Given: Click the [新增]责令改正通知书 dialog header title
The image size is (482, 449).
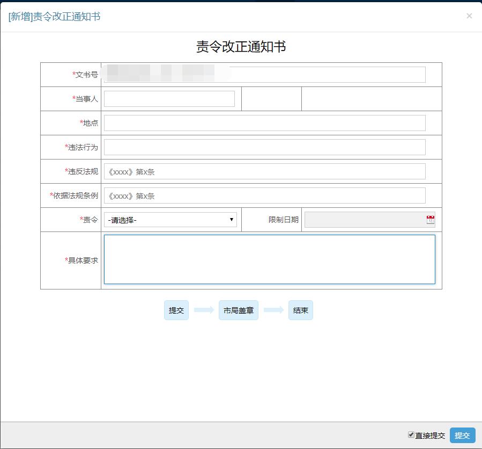Looking at the screenshot, I should point(54,17).
